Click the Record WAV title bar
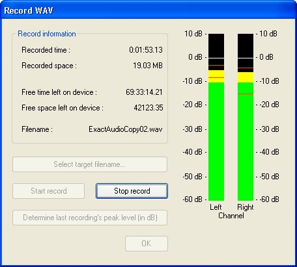 148,10
